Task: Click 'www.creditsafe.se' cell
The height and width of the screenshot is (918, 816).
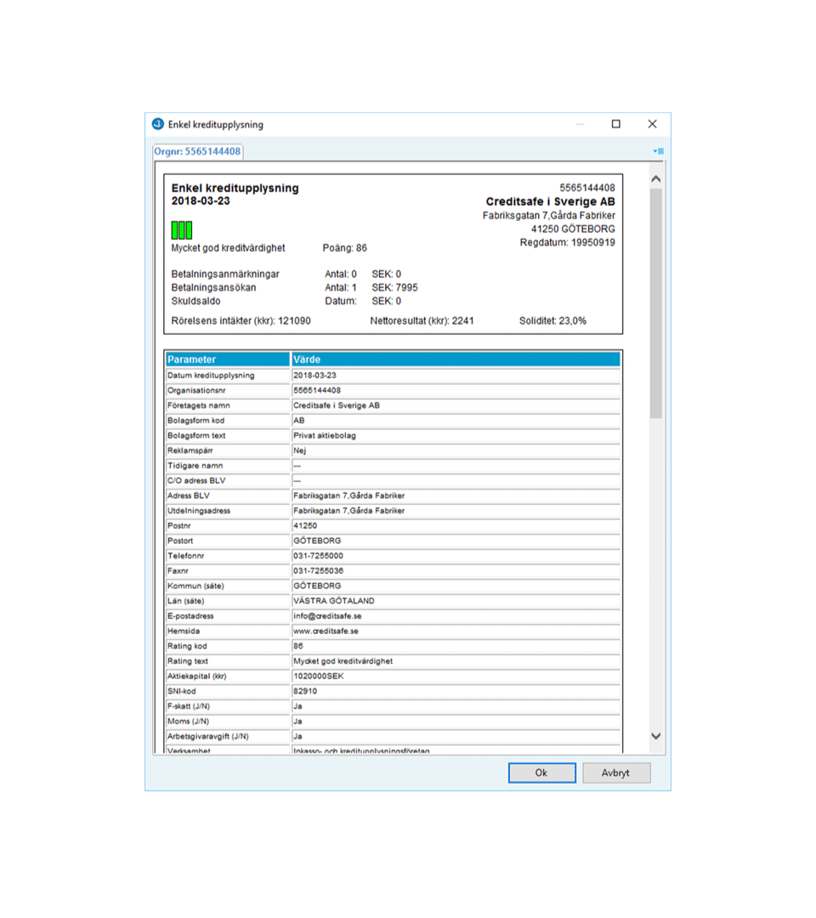Action: [456, 631]
